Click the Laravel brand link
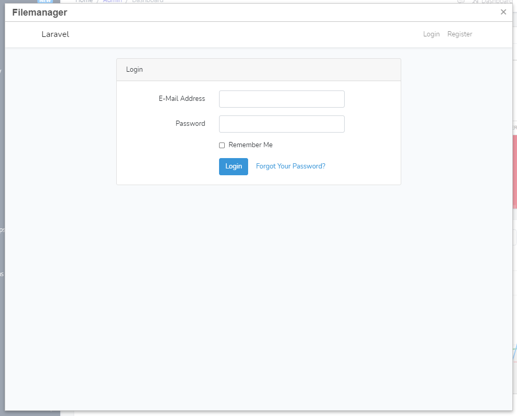This screenshot has width=517, height=416. tap(55, 34)
